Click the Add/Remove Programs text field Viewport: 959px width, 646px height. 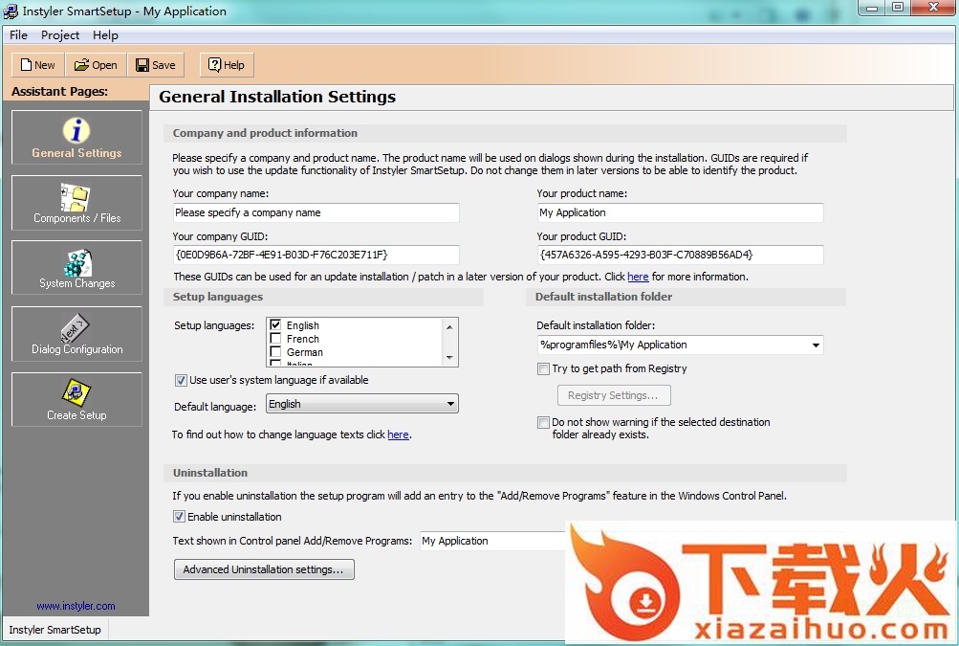click(x=493, y=542)
